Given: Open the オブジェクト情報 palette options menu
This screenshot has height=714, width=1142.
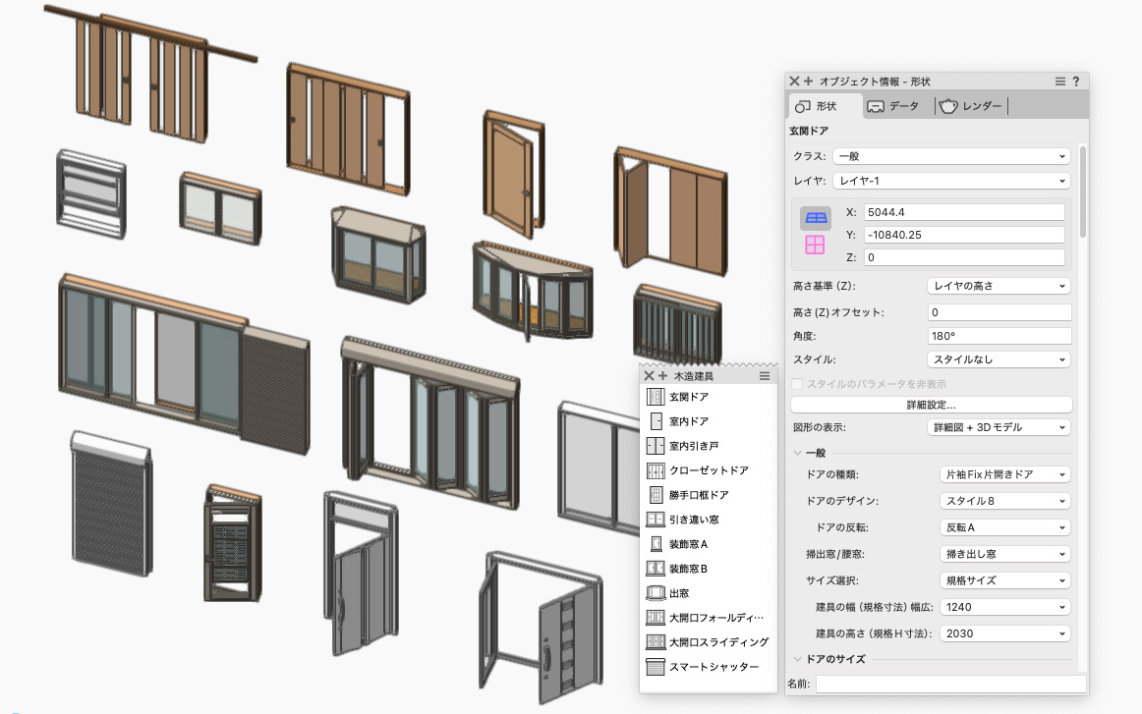Looking at the screenshot, I should click(x=1060, y=81).
